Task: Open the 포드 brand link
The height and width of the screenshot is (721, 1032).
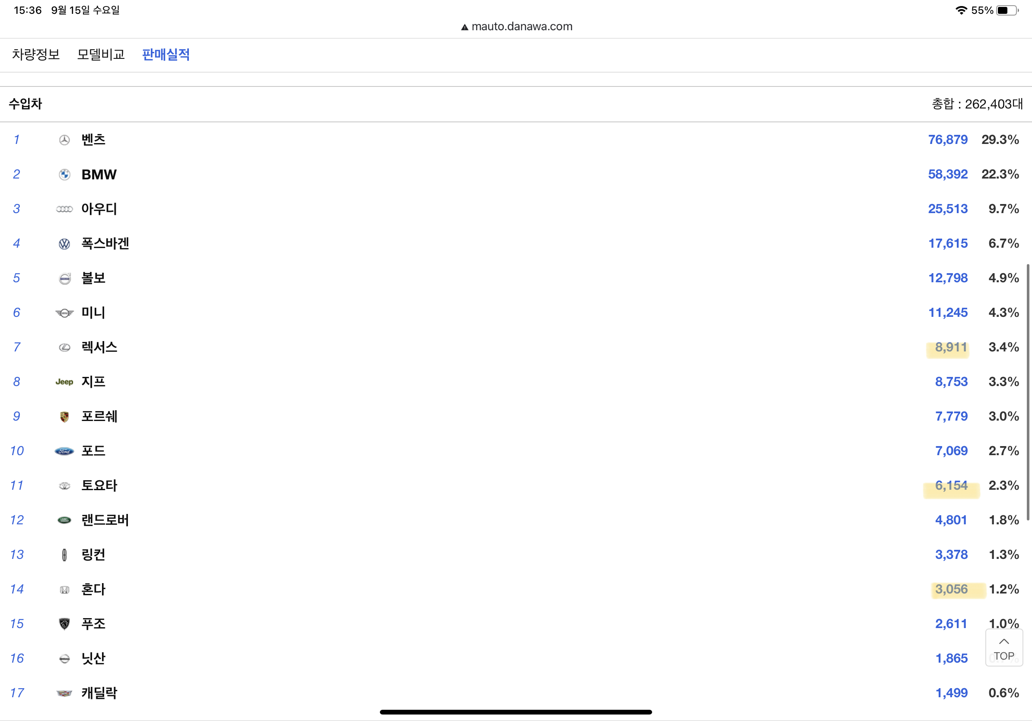Action: [x=93, y=451]
